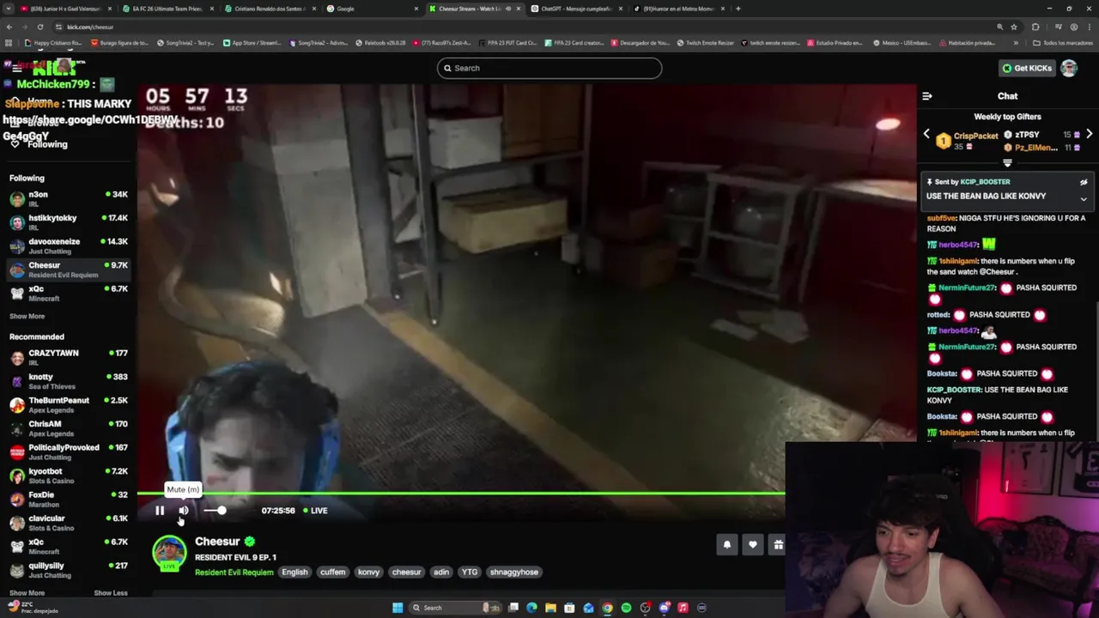
Task: Jump to LIVE indicator in player
Action: 315,511
